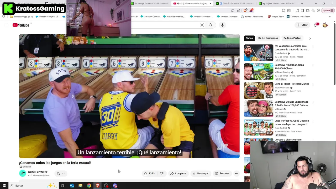Open options for Sobrevive 1000 Días video
Viewport: 336px width, 189px height.
(313, 65)
